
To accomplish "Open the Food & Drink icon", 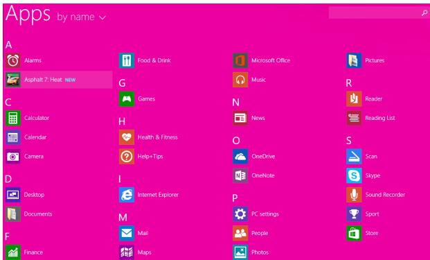I will coord(127,60).
